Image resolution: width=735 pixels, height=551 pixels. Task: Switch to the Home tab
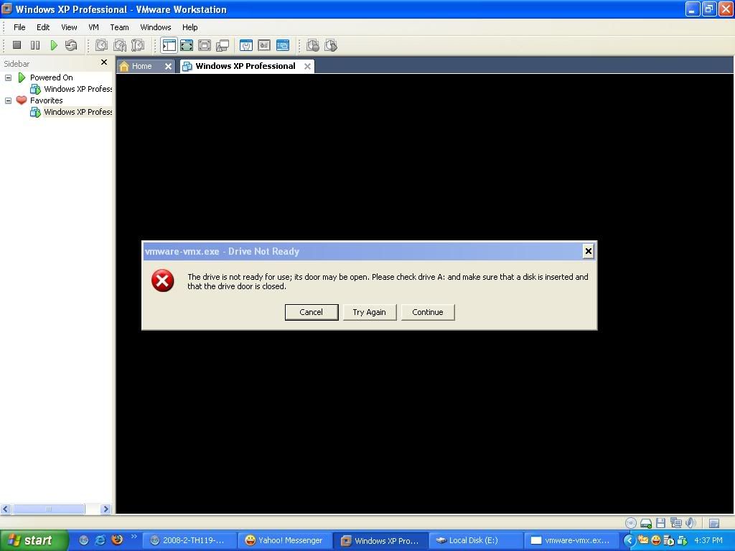141,65
